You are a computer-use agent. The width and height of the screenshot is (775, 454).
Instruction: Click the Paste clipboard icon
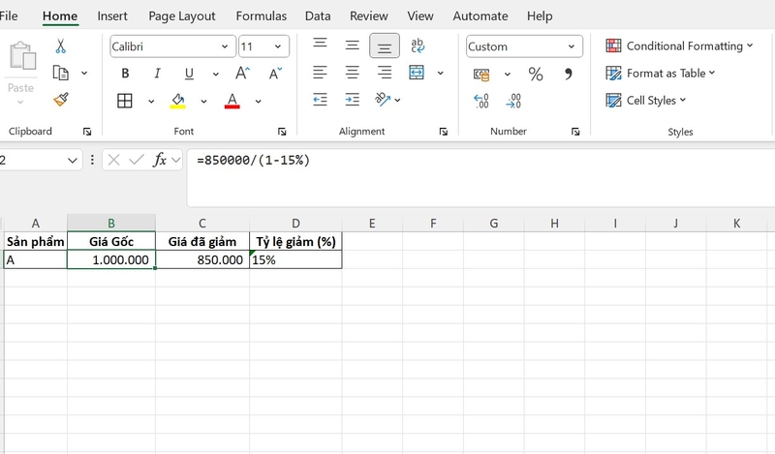[x=22, y=55]
